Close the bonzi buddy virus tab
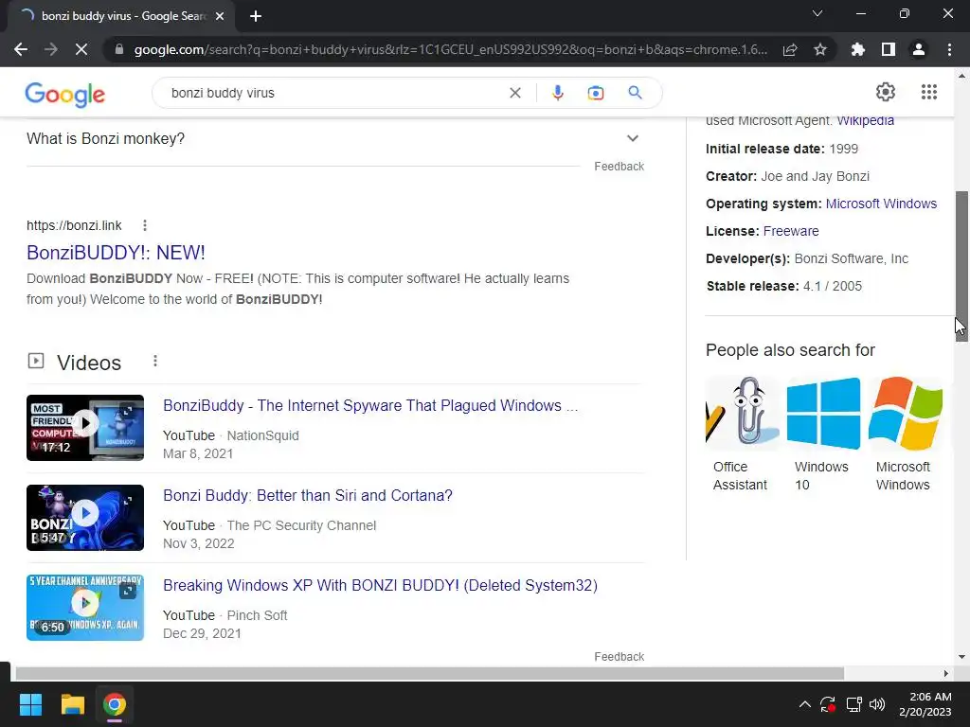This screenshot has height=727, width=970. (x=220, y=16)
